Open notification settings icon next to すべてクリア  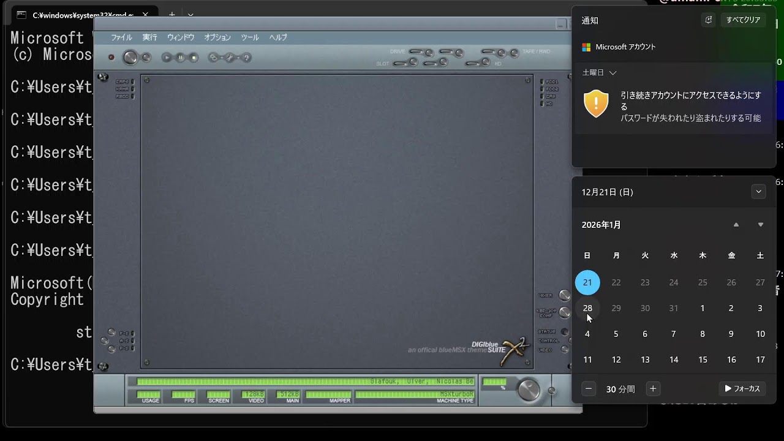[709, 20]
